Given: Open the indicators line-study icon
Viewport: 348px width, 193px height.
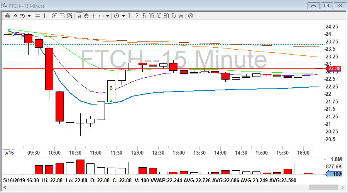Looking at the screenshot, I should (x=15, y=16).
